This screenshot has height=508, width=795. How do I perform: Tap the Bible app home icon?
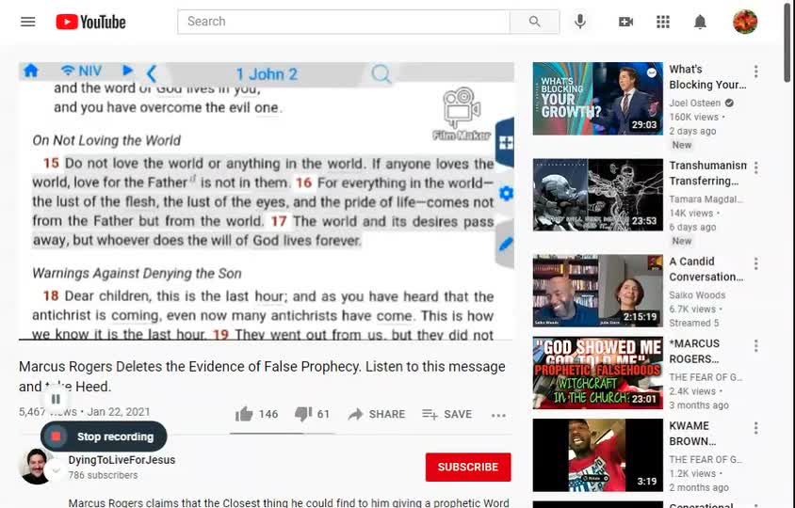(x=31, y=71)
